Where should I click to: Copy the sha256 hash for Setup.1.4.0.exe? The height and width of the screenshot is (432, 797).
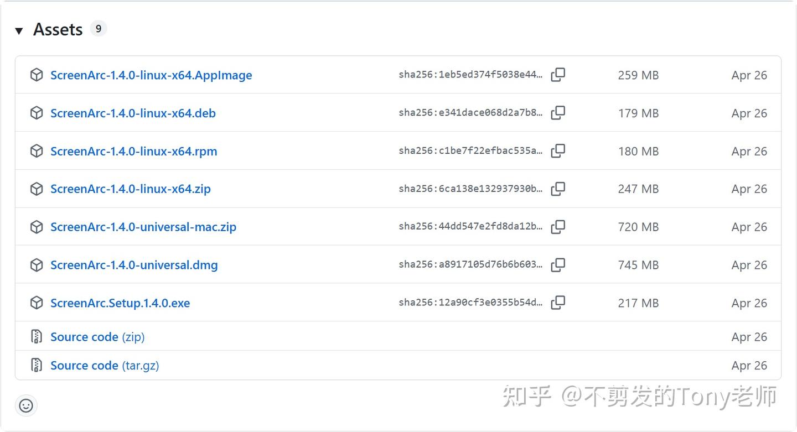coord(558,303)
